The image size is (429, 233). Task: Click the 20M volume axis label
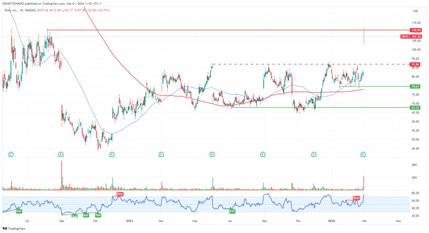[x=414, y=178]
